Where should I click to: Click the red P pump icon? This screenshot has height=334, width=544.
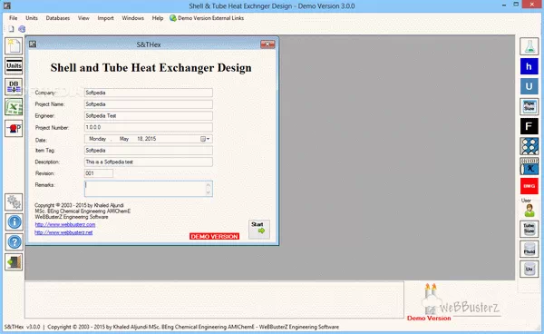tap(14, 129)
